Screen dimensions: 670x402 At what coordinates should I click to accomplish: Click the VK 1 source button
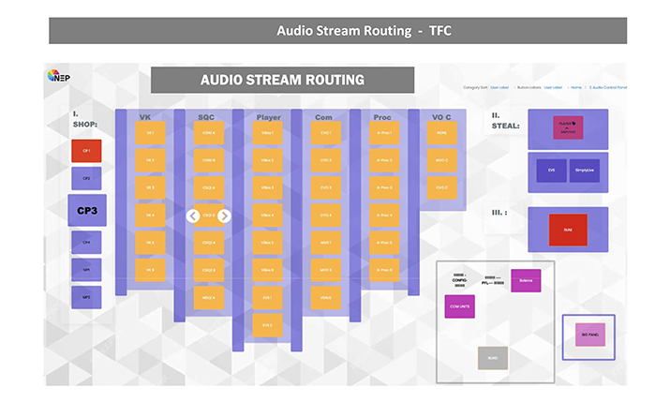click(150, 134)
